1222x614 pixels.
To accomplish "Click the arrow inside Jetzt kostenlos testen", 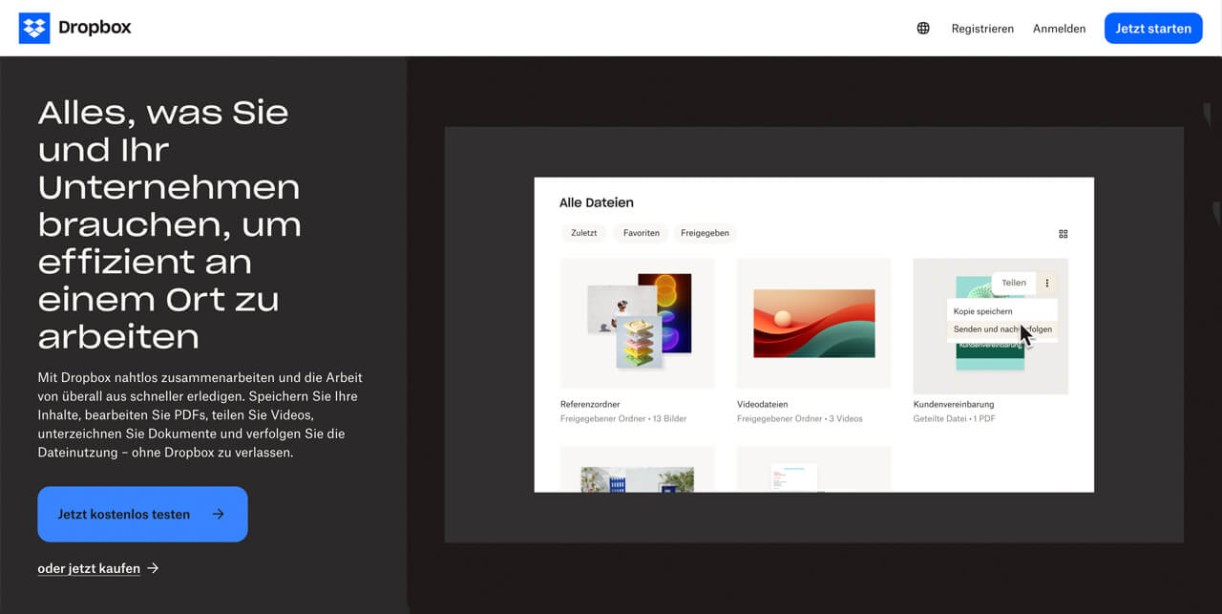I will 218,514.
